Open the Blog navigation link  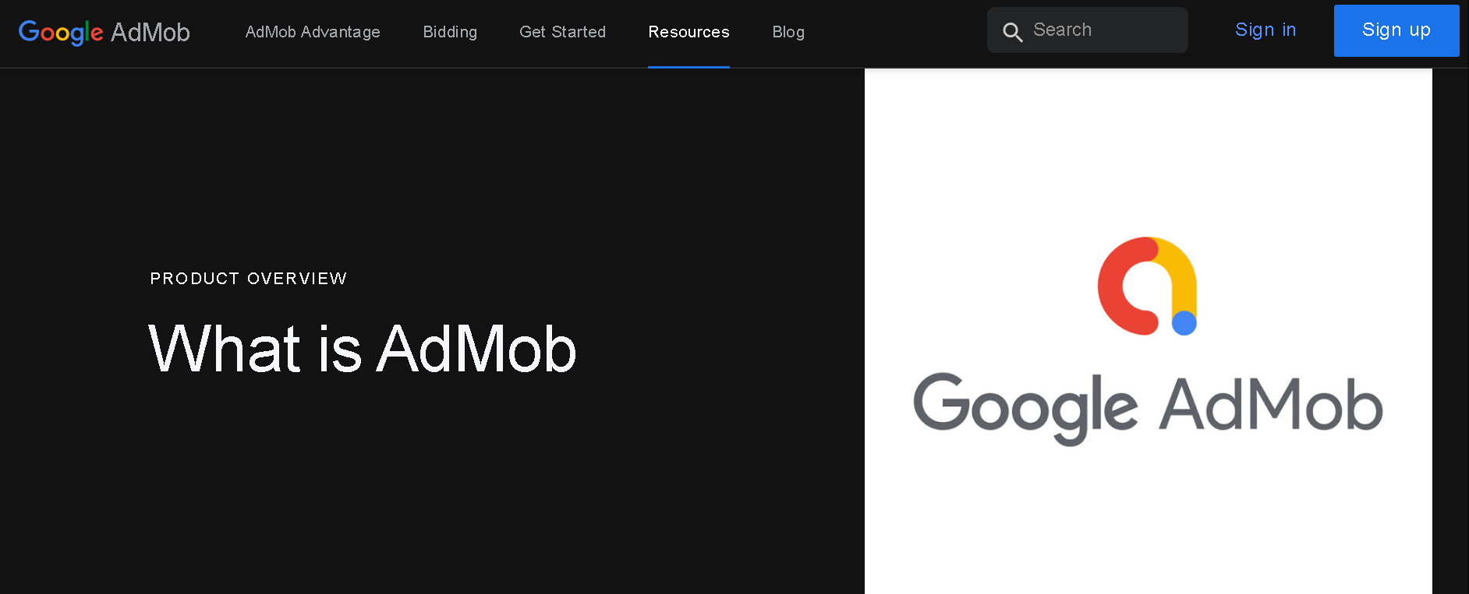[x=788, y=32]
